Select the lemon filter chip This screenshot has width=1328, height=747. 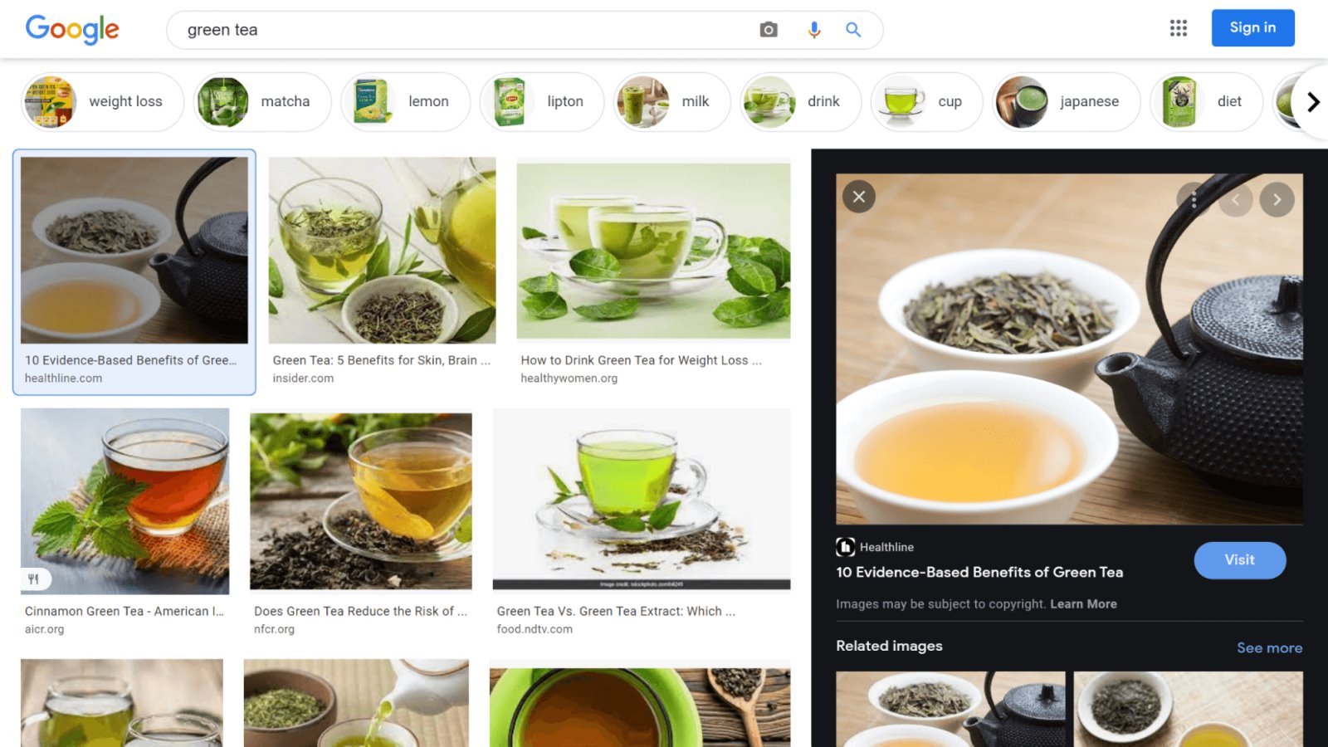[x=405, y=101]
